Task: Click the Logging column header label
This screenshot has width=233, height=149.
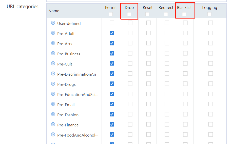Action: pyautogui.click(x=209, y=8)
